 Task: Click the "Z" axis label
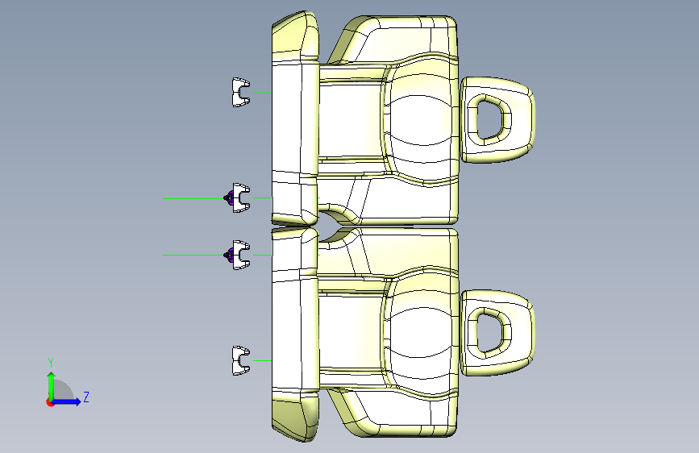pos(86,397)
